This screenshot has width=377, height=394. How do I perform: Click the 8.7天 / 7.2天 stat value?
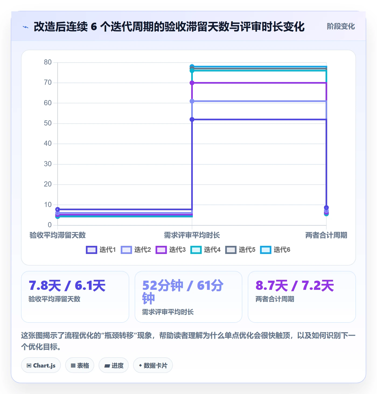295,286
